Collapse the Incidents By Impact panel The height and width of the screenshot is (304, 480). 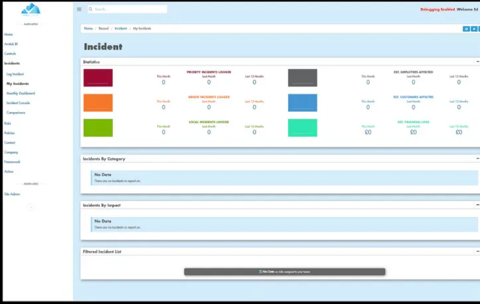click(x=477, y=205)
